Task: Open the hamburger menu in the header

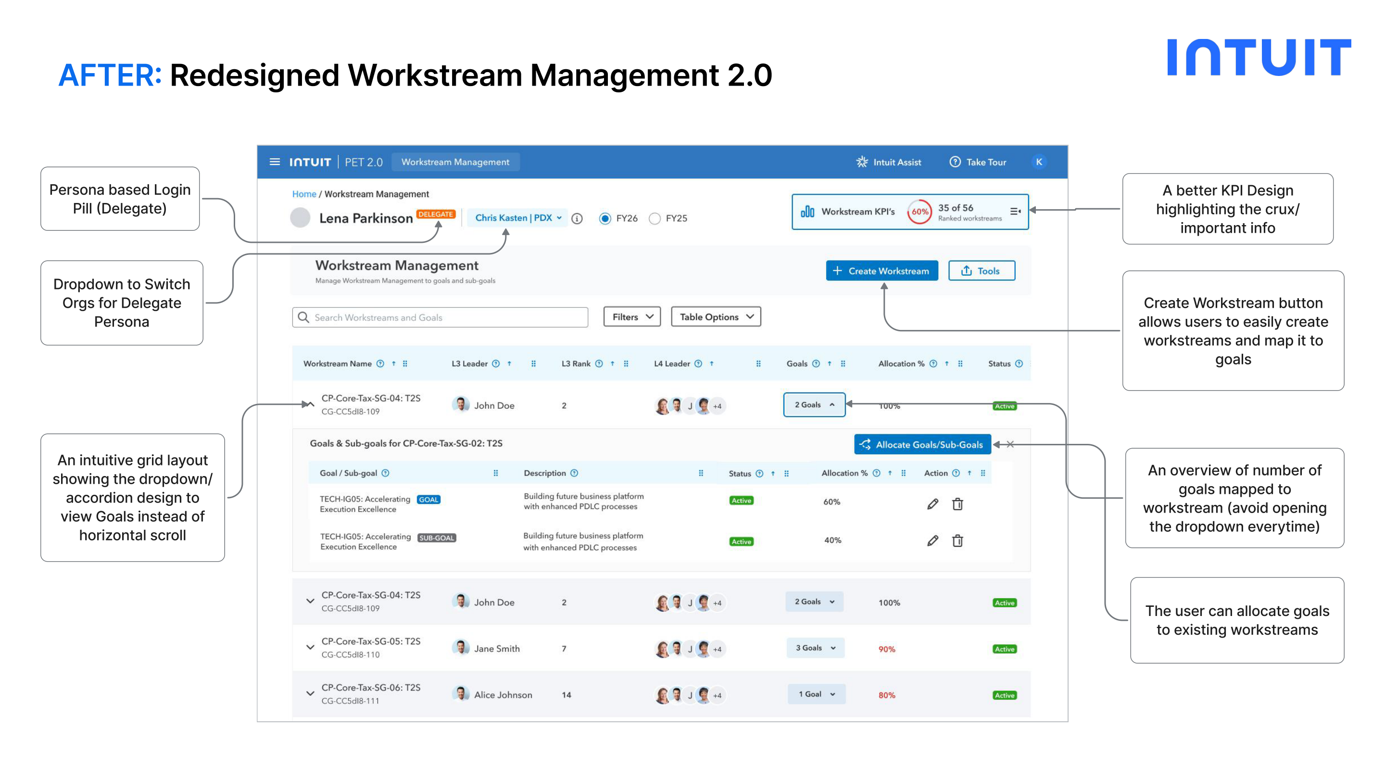Action: (x=275, y=162)
